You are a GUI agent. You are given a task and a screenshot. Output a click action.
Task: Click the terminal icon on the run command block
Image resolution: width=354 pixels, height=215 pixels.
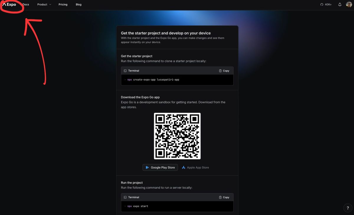click(x=125, y=197)
